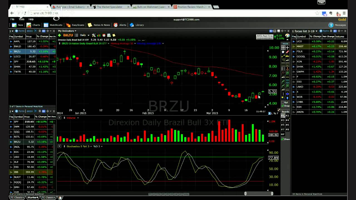
Task: Click the alarm clock alert icon on chart
Action: 104,35
